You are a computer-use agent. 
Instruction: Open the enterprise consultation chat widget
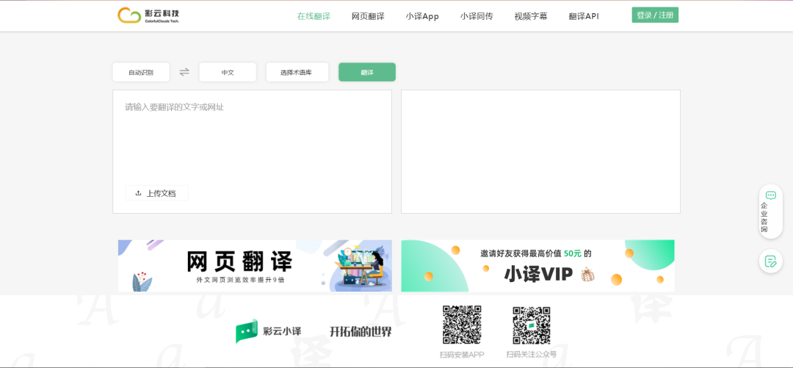(x=770, y=212)
